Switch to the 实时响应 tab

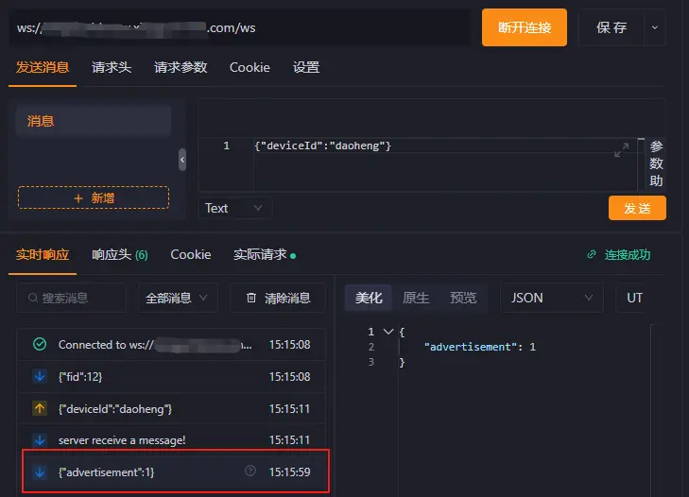pos(43,254)
